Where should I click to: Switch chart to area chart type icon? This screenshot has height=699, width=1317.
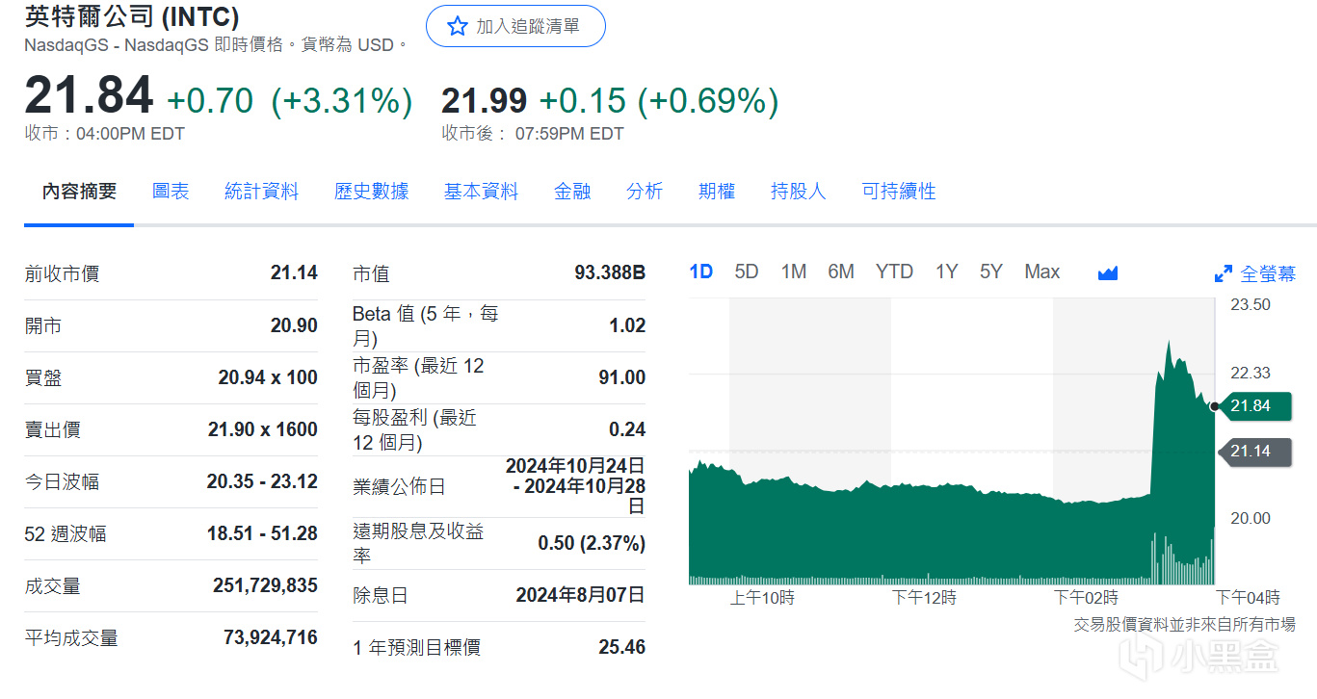[1107, 272]
